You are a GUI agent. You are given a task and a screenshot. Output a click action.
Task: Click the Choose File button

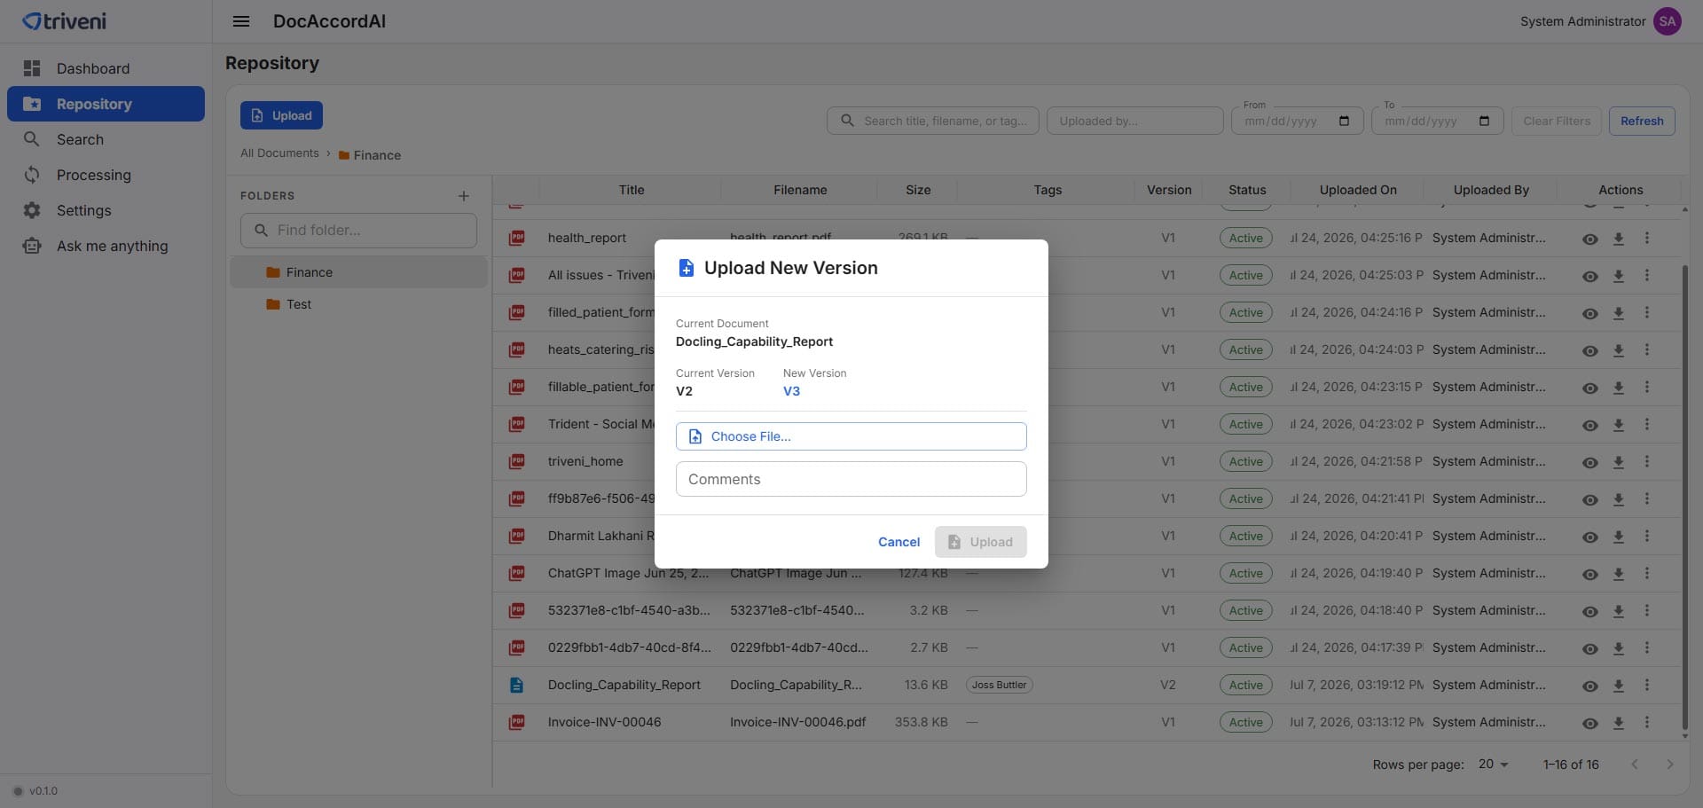pos(851,436)
